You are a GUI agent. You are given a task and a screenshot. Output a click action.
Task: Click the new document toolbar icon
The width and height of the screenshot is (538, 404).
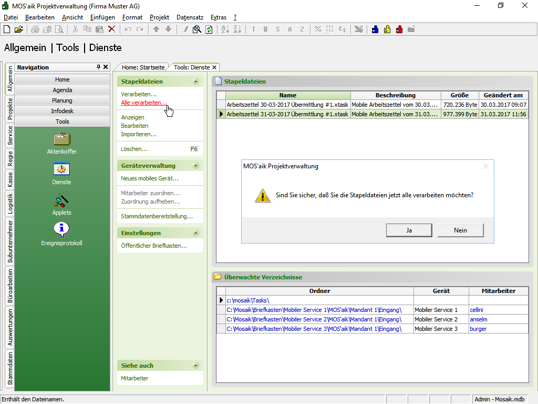click(7, 29)
